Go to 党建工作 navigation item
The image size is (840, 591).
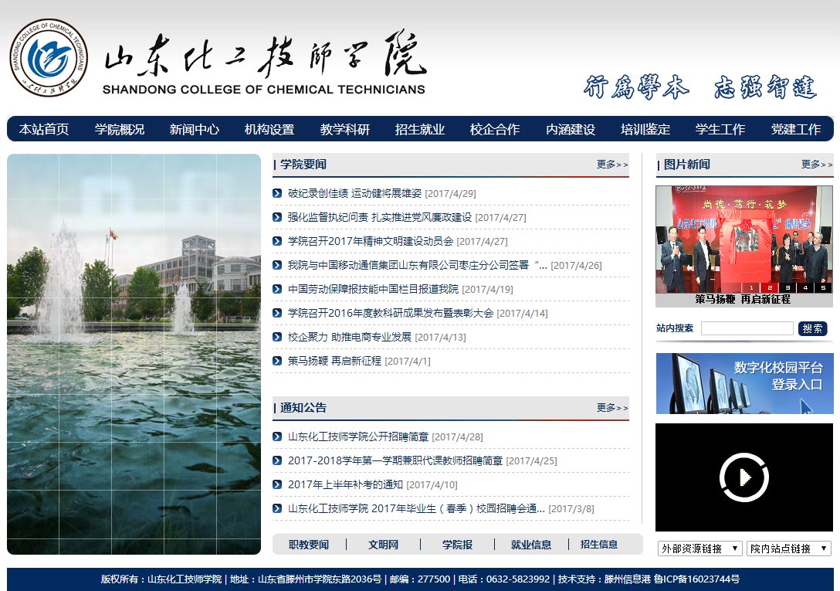pos(795,129)
